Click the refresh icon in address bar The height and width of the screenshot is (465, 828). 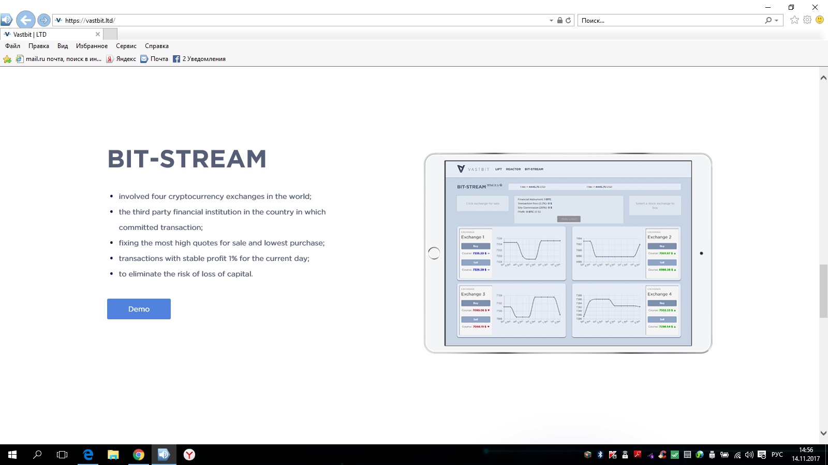[568, 21]
